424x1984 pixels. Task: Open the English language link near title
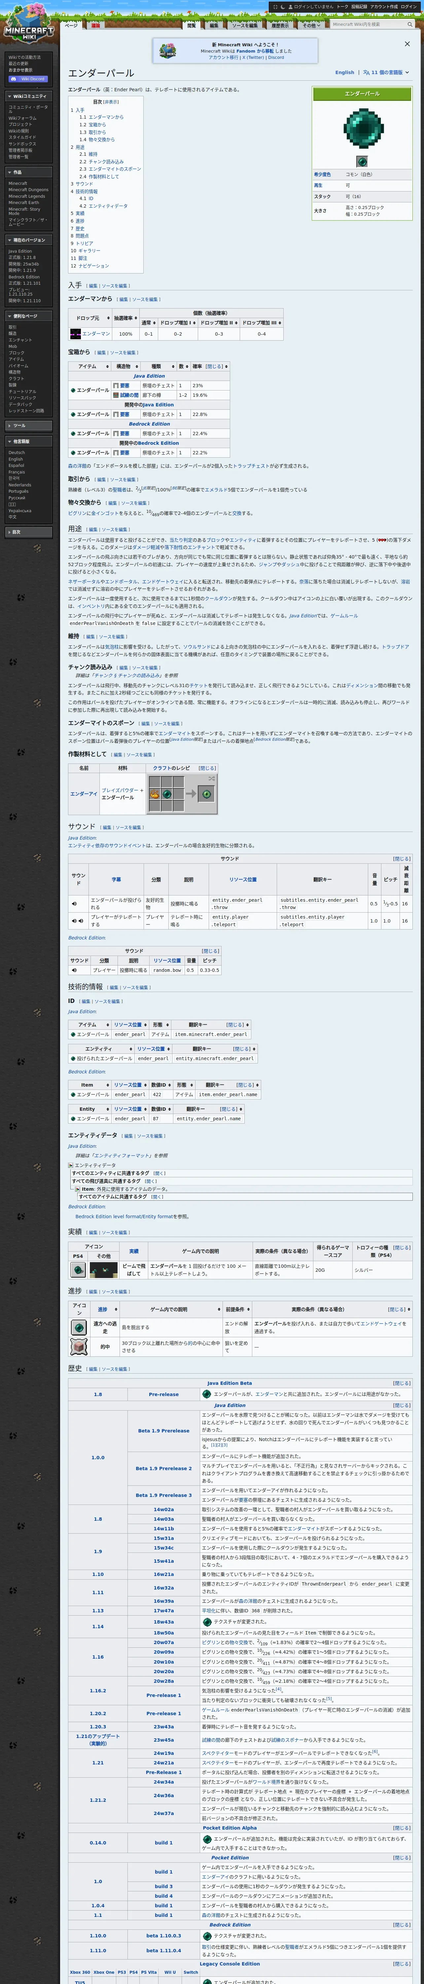click(345, 72)
